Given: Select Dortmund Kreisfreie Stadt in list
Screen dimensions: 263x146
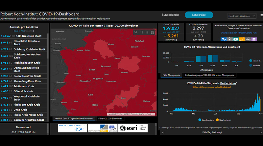Looking at the screenshot, I should tap(24, 69).
